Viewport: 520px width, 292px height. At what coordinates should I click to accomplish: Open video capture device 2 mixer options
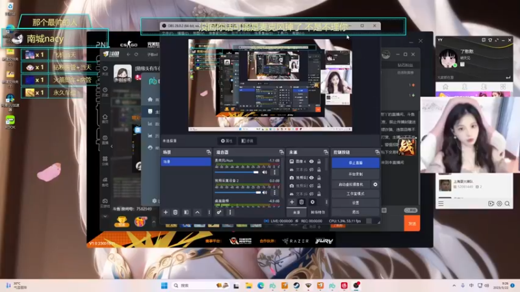point(274,192)
